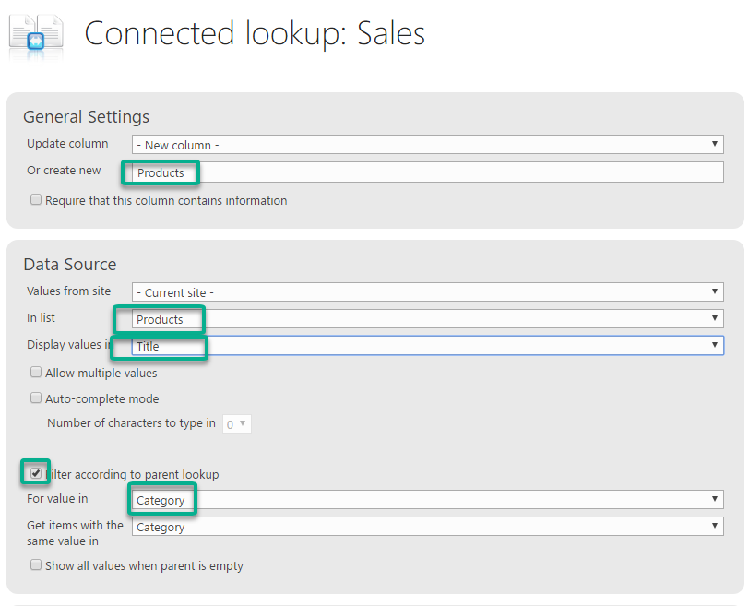Image resolution: width=749 pixels, height=606 pixels.
Task: Open 'Number of characters to type in' dropdown
Action: tap(236, 423)
